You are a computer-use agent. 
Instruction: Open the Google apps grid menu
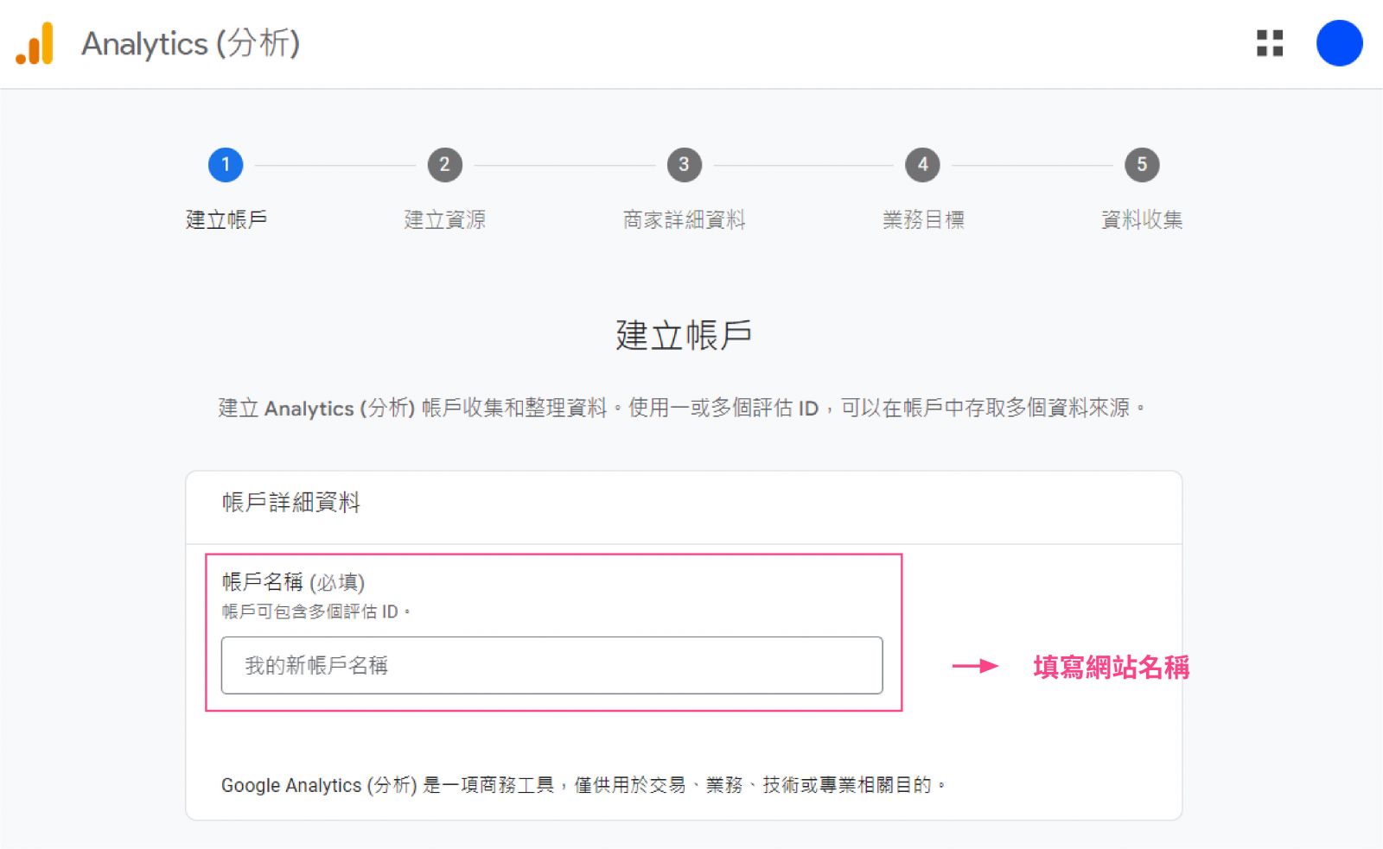point(1269,43)
